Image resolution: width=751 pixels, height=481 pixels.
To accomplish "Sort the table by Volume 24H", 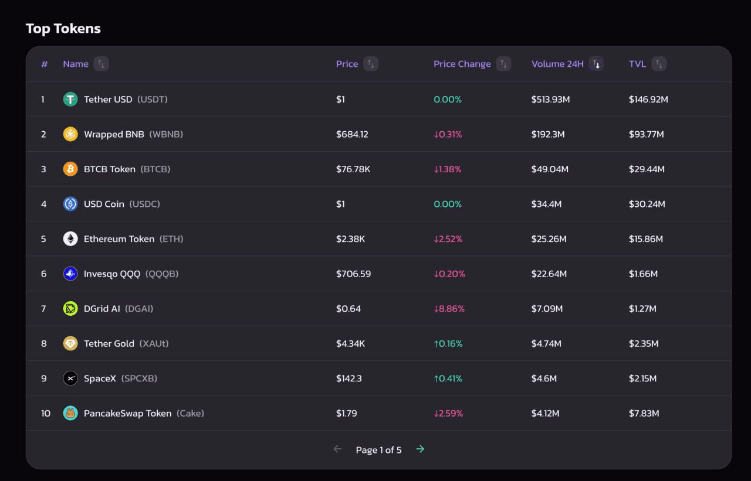I will 596,64.
